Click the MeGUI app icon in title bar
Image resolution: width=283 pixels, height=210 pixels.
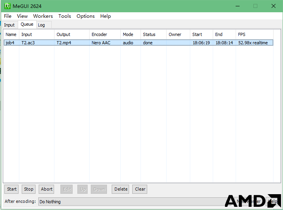click(x=7, y=6)
